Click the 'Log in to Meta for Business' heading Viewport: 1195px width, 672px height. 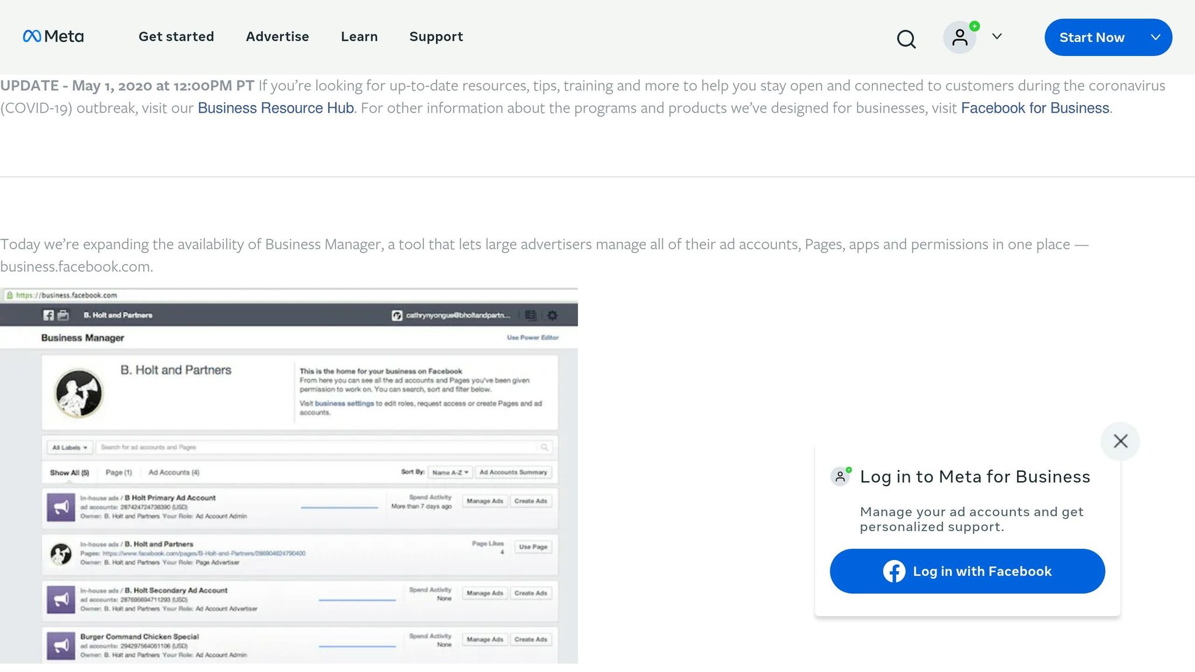click(975, 477)
